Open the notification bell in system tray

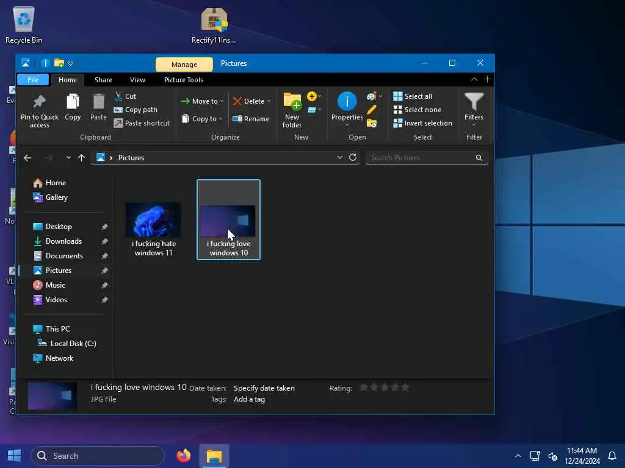click(x=612, y=456)
